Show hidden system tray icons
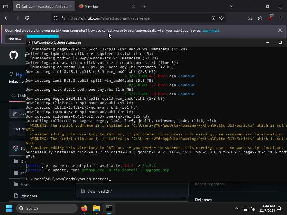287x215 pixels. (237, 208)
